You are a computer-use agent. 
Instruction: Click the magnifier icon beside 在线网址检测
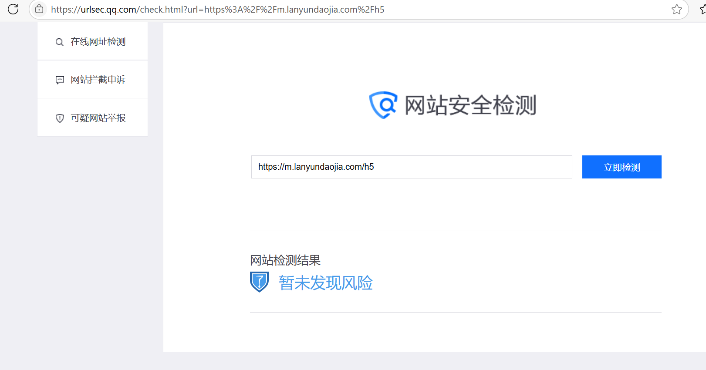[60, 42]
